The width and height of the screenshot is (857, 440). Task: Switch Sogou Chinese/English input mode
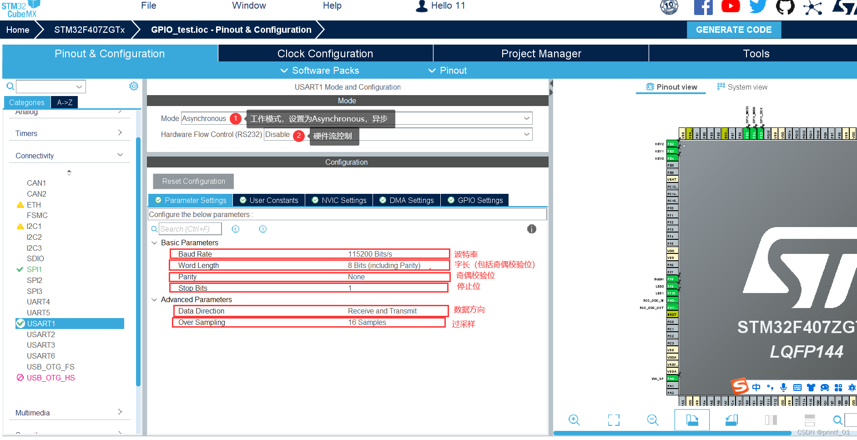pyautogui.click(x=756, y=387)
